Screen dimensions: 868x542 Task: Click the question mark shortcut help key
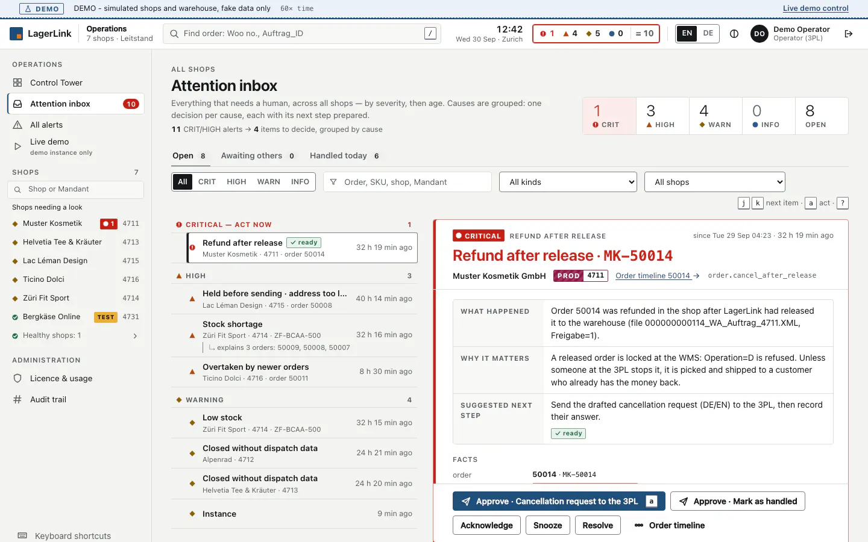click(843, 203)
